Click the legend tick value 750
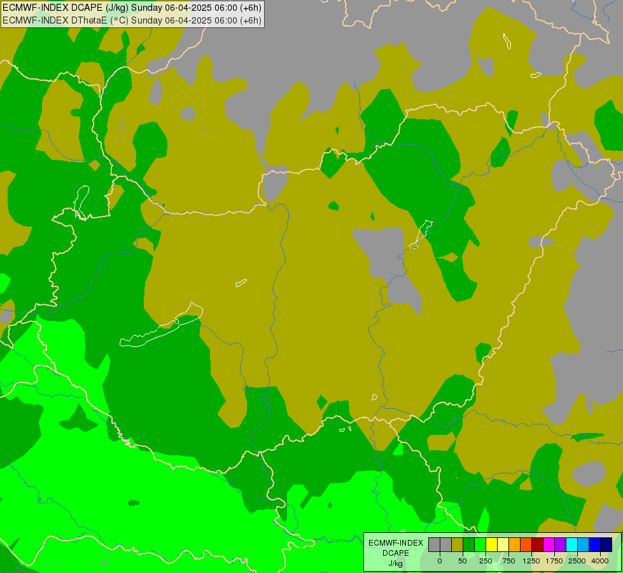The height and width of the screenshot is (573, 623). [509, 561]
